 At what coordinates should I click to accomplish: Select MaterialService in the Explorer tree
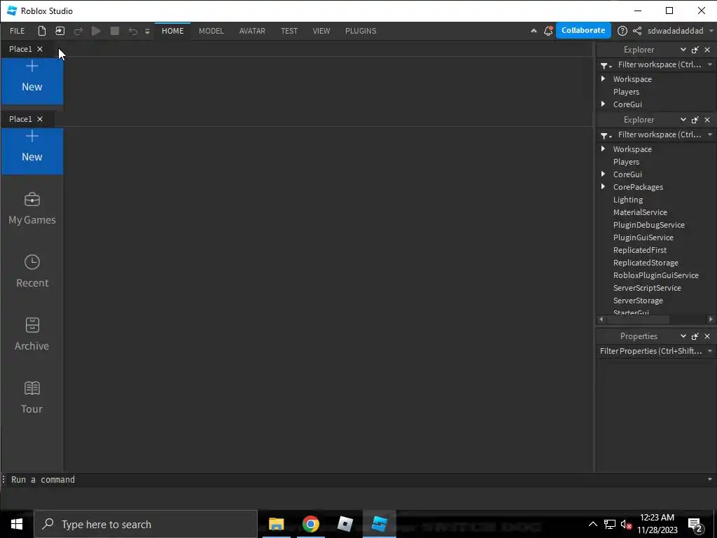pyautogui.click(x=640, y=212)
